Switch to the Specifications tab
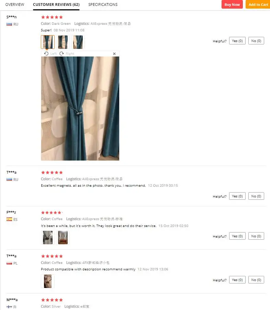Image resolution: width=270 pixels, height=310 pixels. (103, 4)
